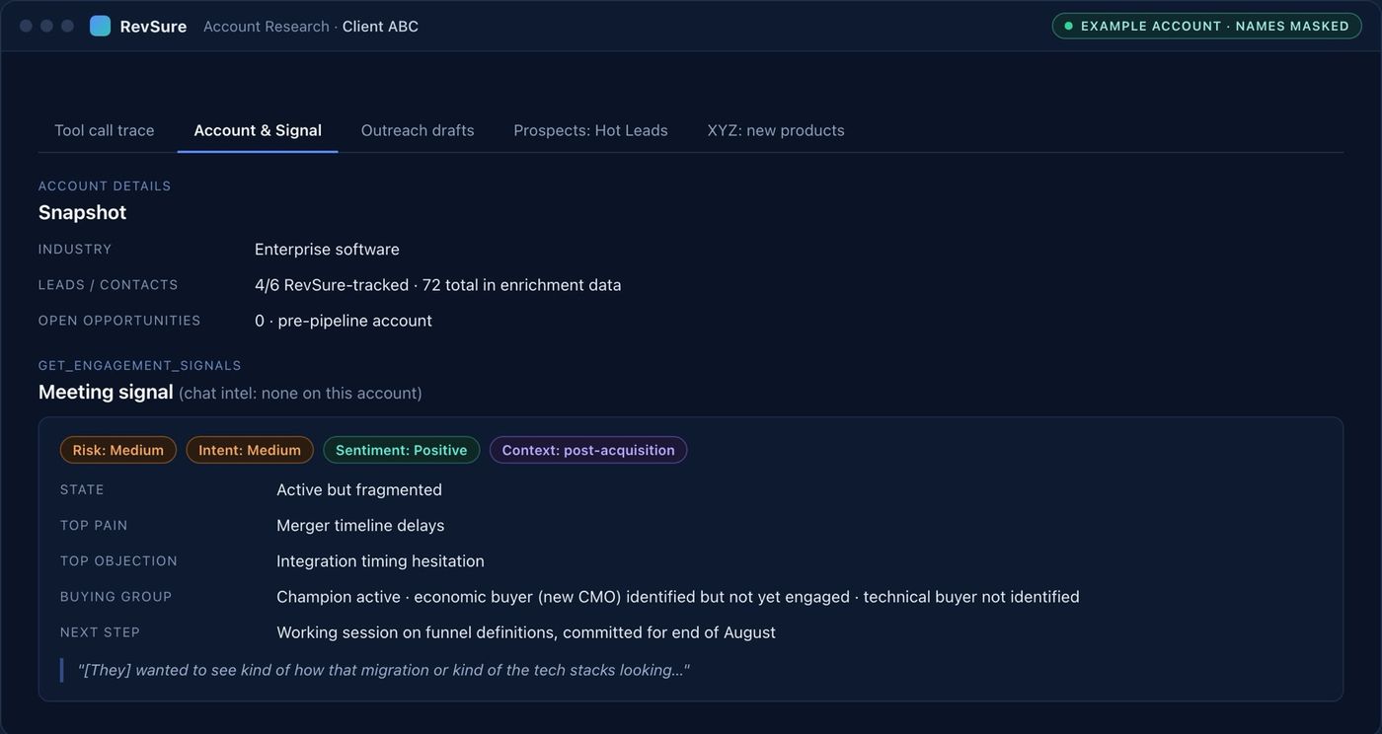Select the Account & Signal tab
The height and width of the screenshot is (734, 1382).
pyautogui.click(x=258, y=130)
